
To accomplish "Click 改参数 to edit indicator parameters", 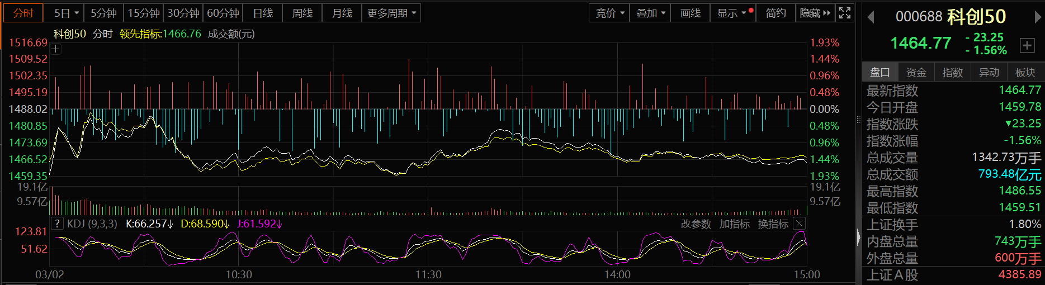I will 696,224.
